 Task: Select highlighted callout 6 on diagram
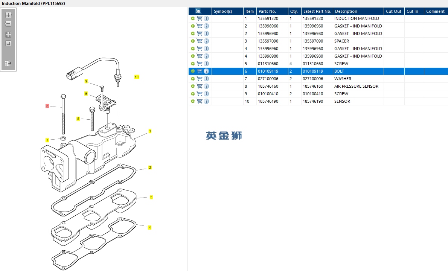(x=47, y=106)
